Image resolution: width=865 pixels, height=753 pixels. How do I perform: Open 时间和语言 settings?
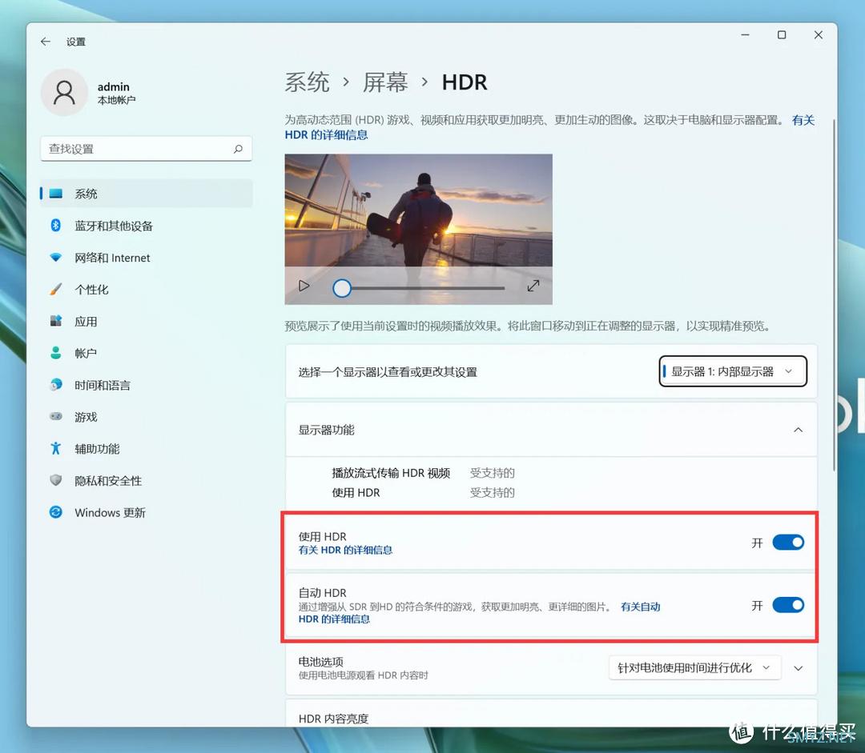tap(147, 385)
